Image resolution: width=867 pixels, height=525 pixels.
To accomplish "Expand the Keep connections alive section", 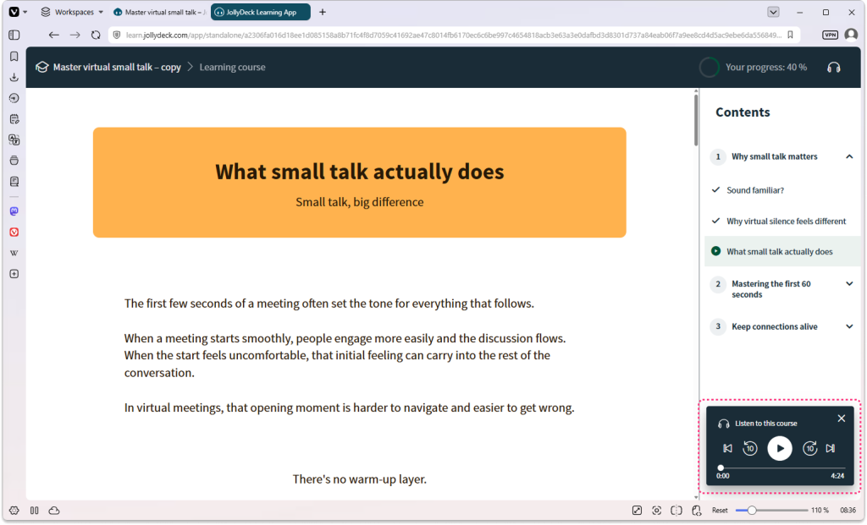I will 848,326.
